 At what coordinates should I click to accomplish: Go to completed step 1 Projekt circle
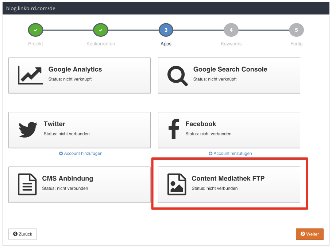point(36,30)
